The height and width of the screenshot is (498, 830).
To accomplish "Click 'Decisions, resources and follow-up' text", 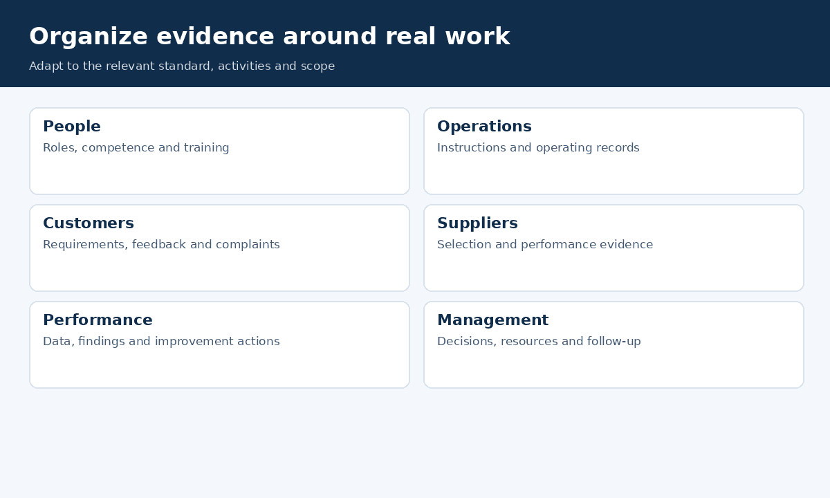I will click(539, 342).
